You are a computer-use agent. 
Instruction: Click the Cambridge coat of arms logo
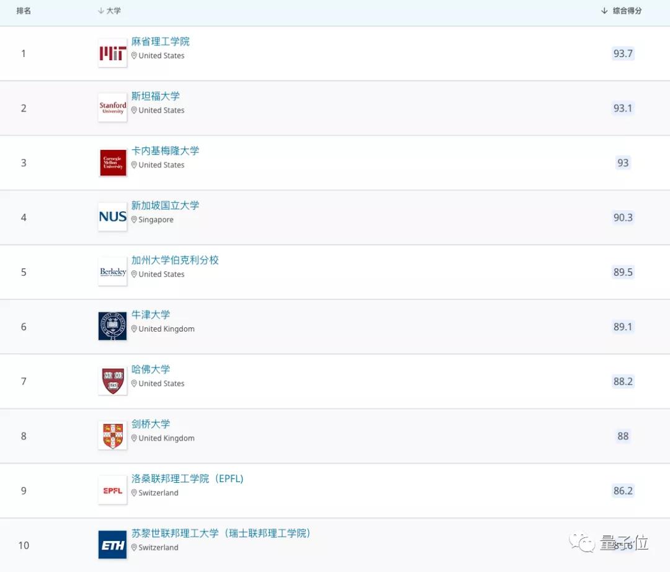tap(112, 435)
